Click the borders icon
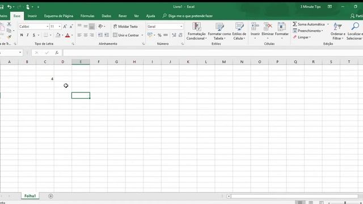Screen dimensions: 363x204 (x=45, y=35)
